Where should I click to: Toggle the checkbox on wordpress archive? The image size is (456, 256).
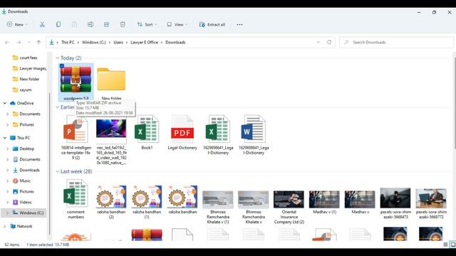tap(62, 66)
